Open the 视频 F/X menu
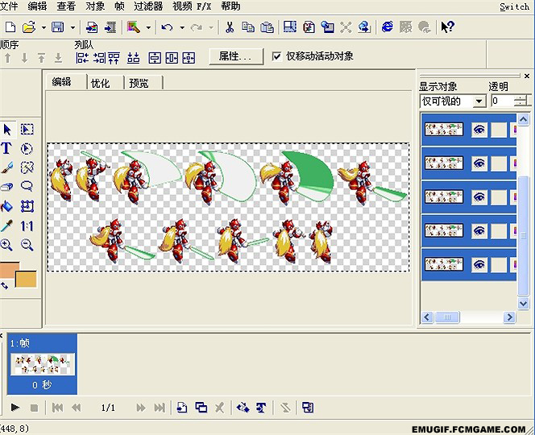The image size is (535, 435). coord(192,6)
